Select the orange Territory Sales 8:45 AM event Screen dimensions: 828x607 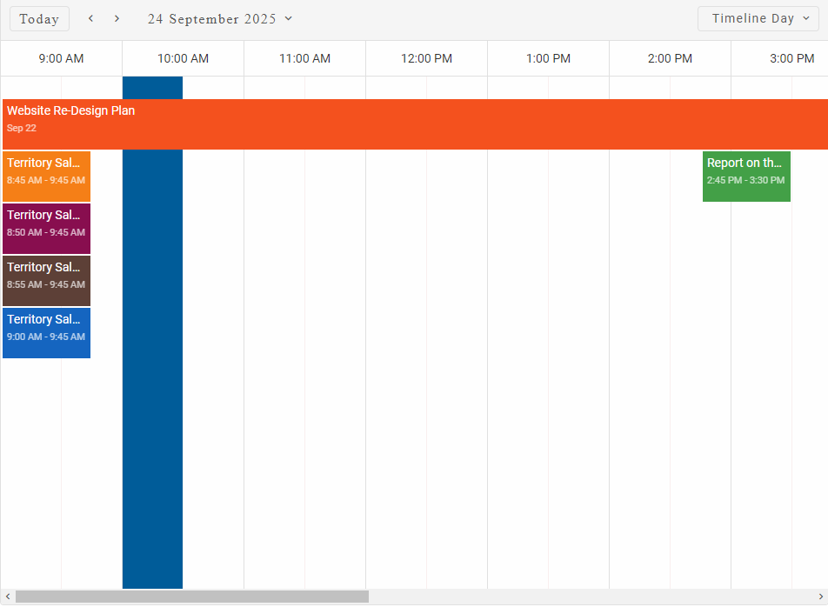coord(46,176)
